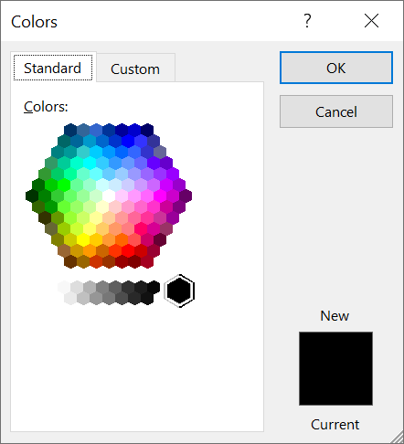Pick the dark purple rightmost hexagon

pos(186,196)
